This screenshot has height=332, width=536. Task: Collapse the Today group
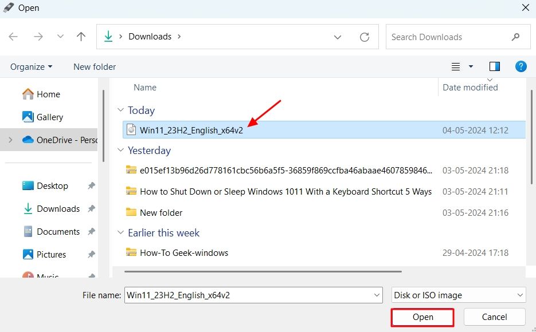tap(120, 110)
